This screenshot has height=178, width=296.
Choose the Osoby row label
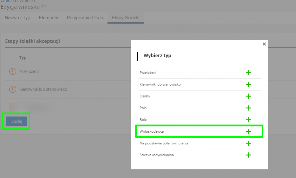point(145,96)
